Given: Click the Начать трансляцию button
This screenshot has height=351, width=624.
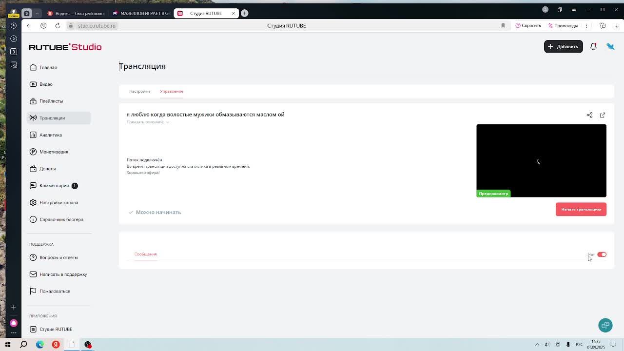Looking at the screenshot, I should 581,209.
